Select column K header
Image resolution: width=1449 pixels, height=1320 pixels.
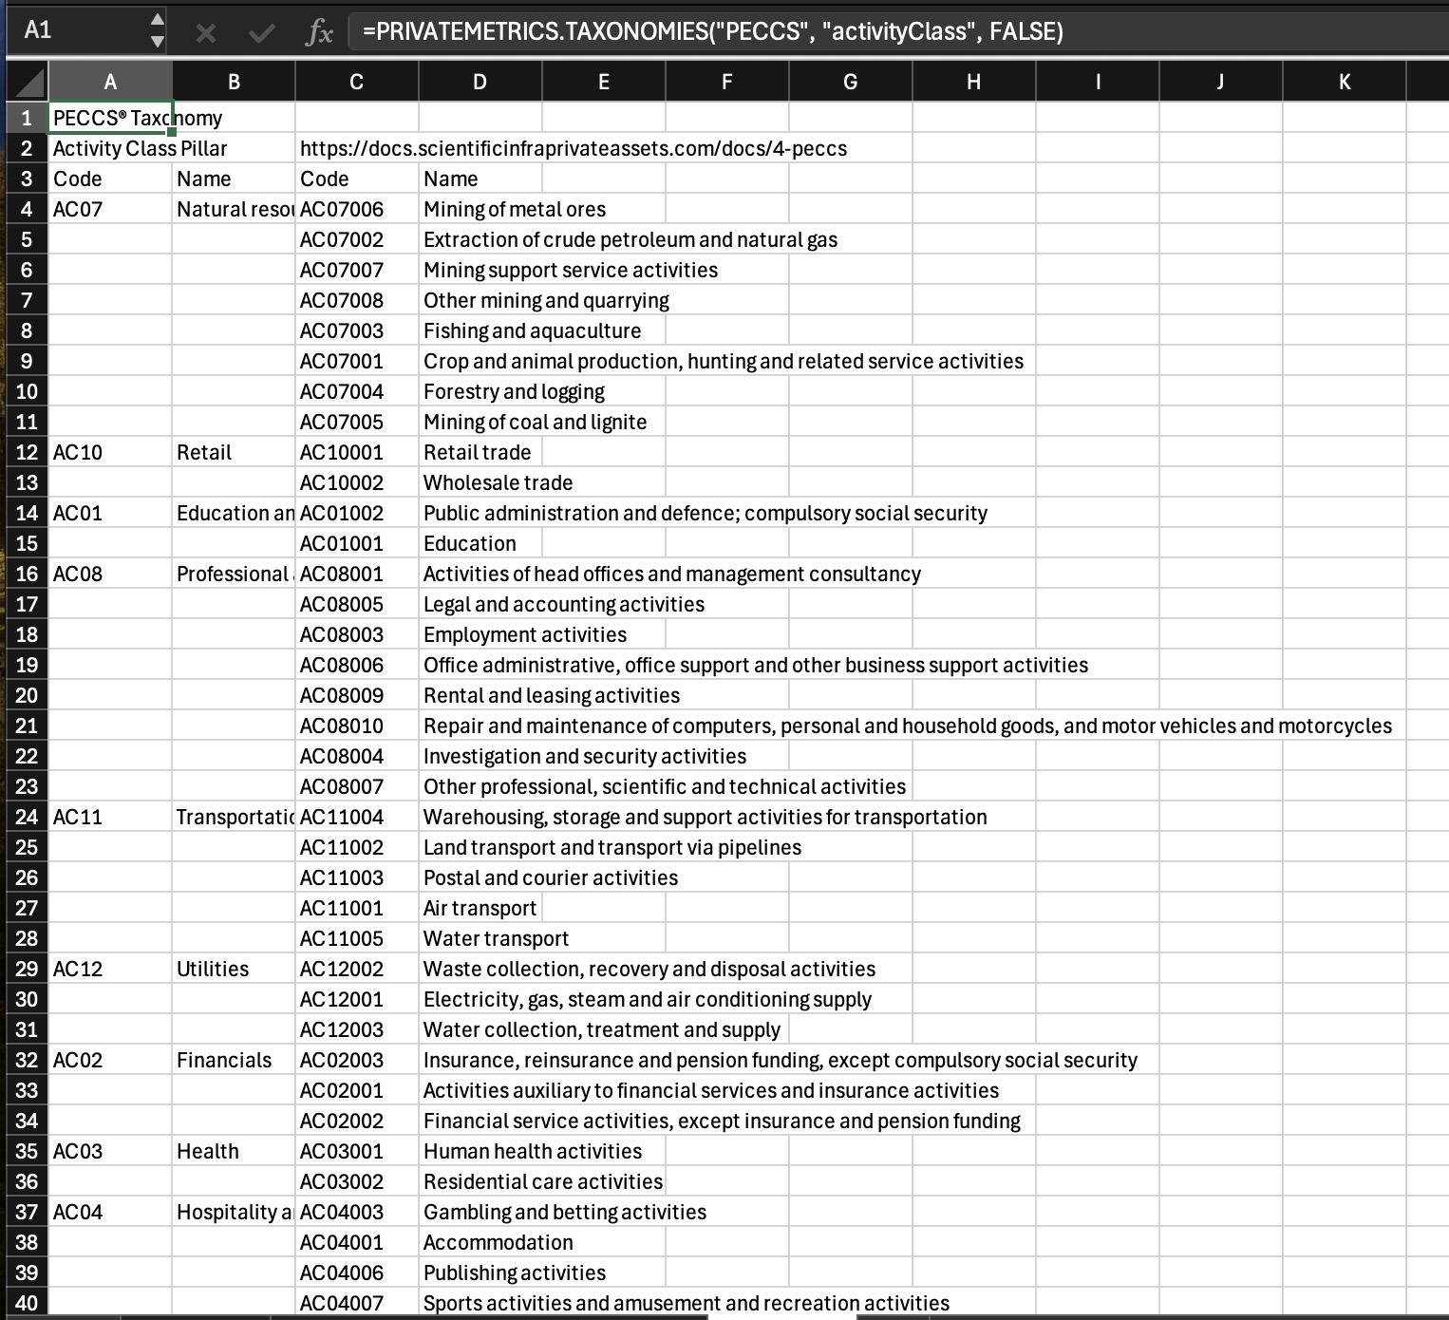tap(1344, 83)
